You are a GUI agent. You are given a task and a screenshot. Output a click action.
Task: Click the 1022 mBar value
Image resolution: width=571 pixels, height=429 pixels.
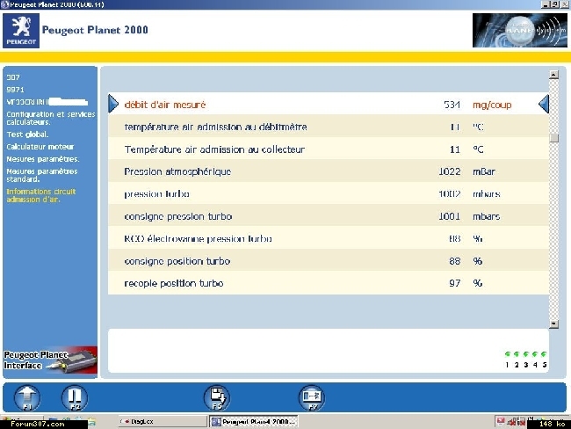(450, 171)
